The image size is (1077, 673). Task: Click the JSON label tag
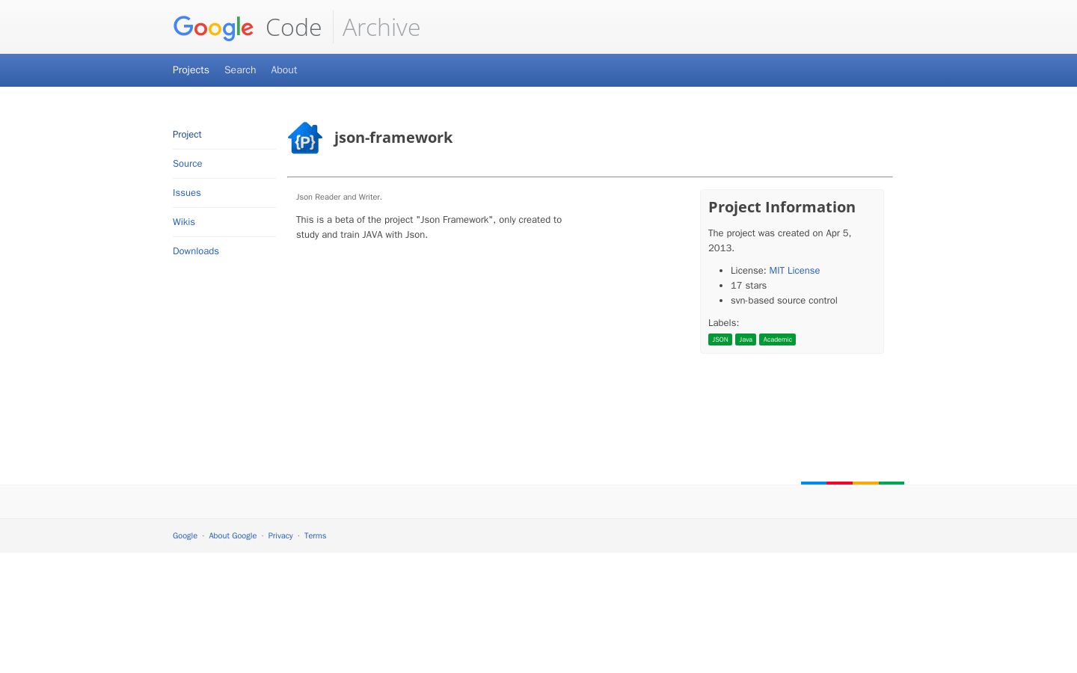(720, 339)
